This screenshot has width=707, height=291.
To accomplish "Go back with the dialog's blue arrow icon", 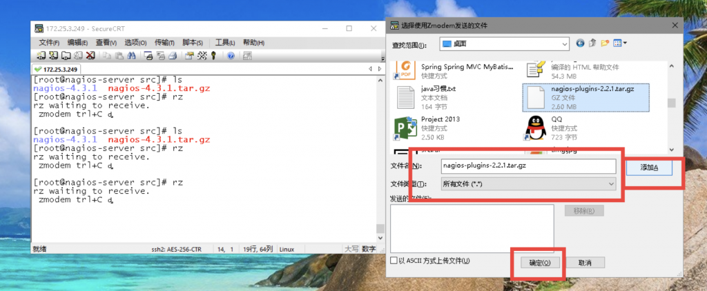I will coord(581,44).
